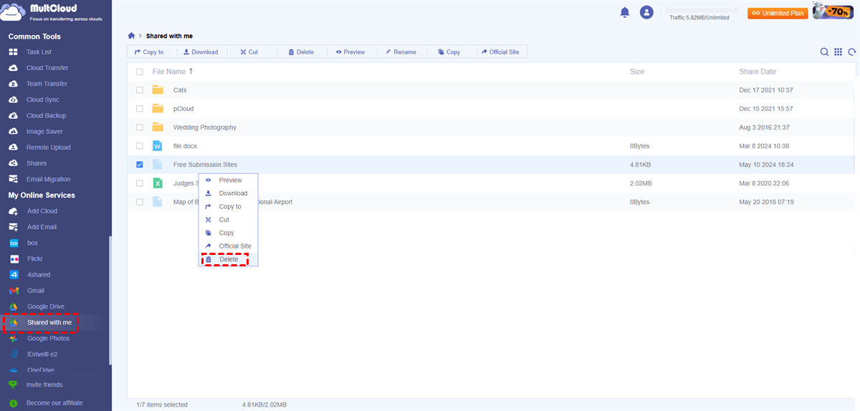
Task: Click Download in the top toolbar
Action: coord(200,52)
